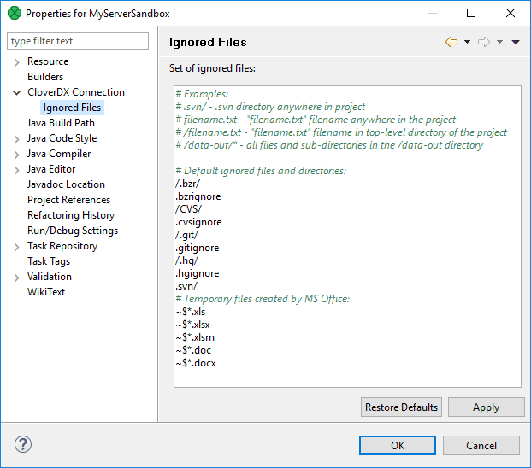Screen dimensions: 531x468
Task: Select Project References in the list
Action: click(68, 200)
